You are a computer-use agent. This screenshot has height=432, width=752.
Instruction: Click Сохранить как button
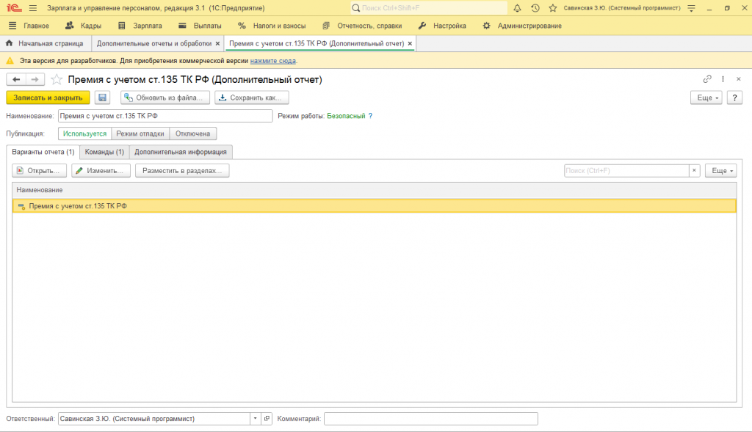pos(252,98)
